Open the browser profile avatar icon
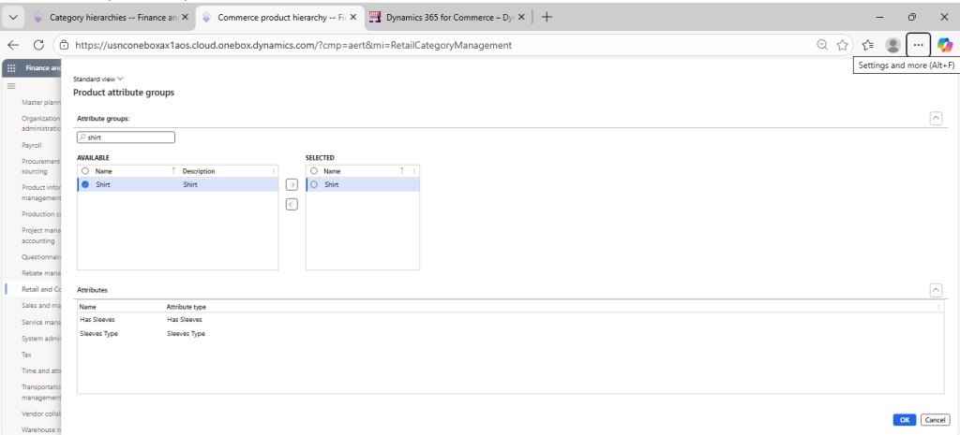960x435 pixels. 892,44
